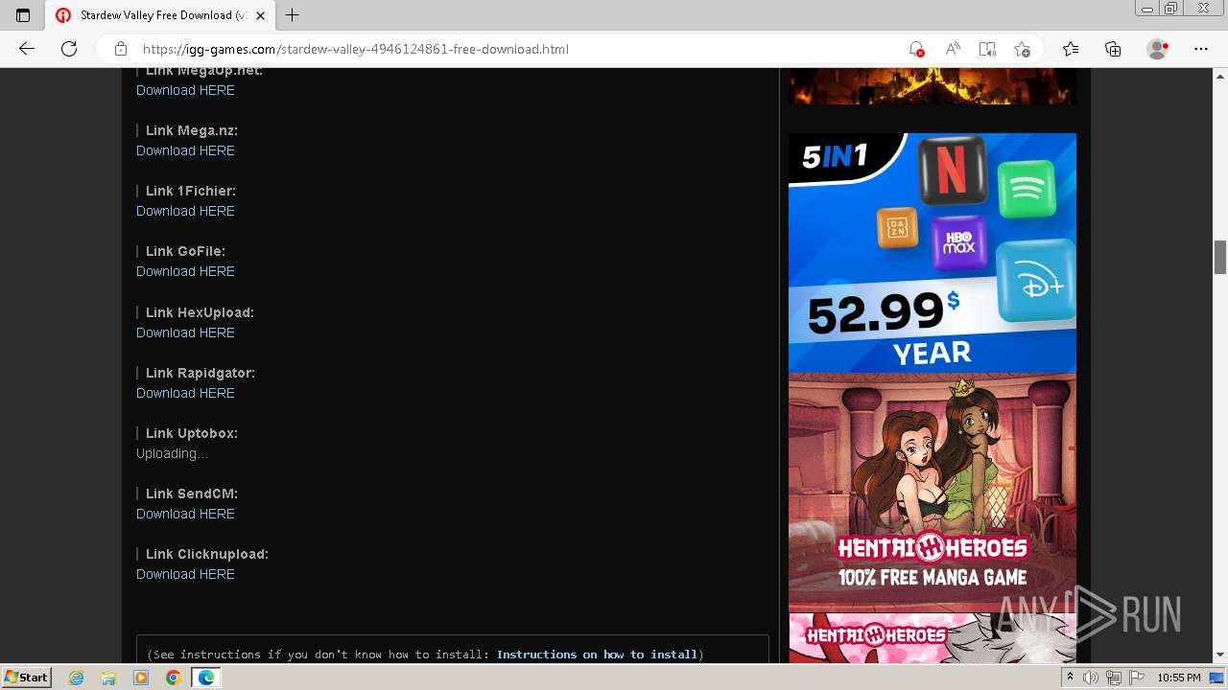
Task: Launch Internet Explorer from the taskbar
Action: pos(77,678)
